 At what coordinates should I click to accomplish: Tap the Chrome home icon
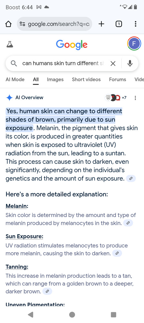(x=8, y=24)
